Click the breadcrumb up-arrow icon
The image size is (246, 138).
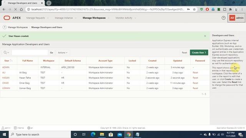click(5, 27)
